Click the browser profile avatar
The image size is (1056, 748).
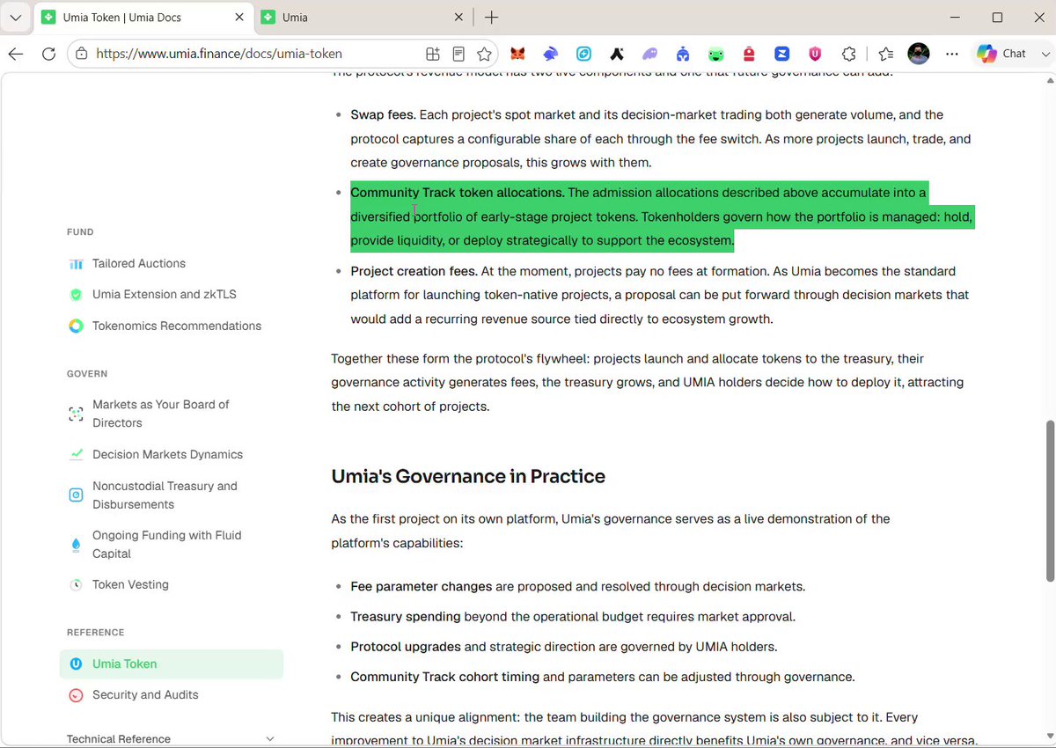point(919,54)
